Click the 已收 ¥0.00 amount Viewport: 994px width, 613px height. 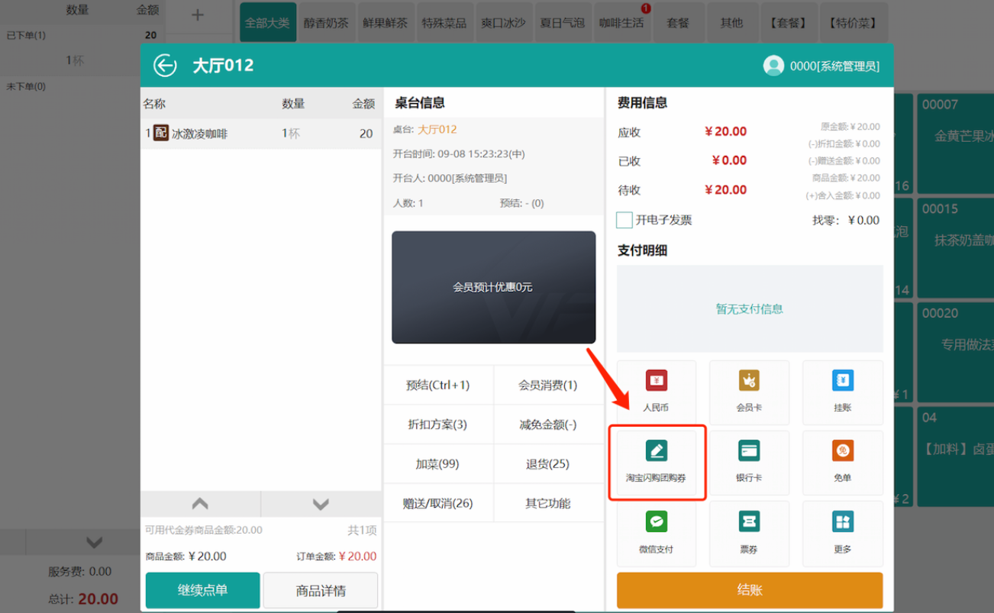729,160
